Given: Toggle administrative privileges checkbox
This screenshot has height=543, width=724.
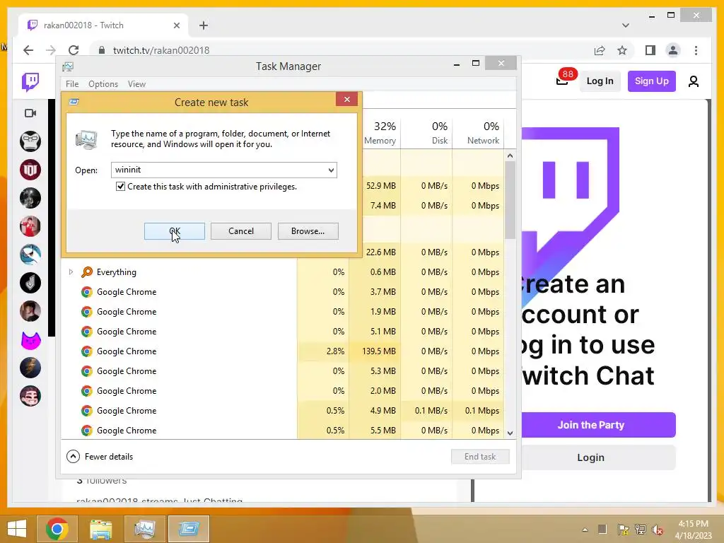Looking at the screenshot, I should 120,187.
